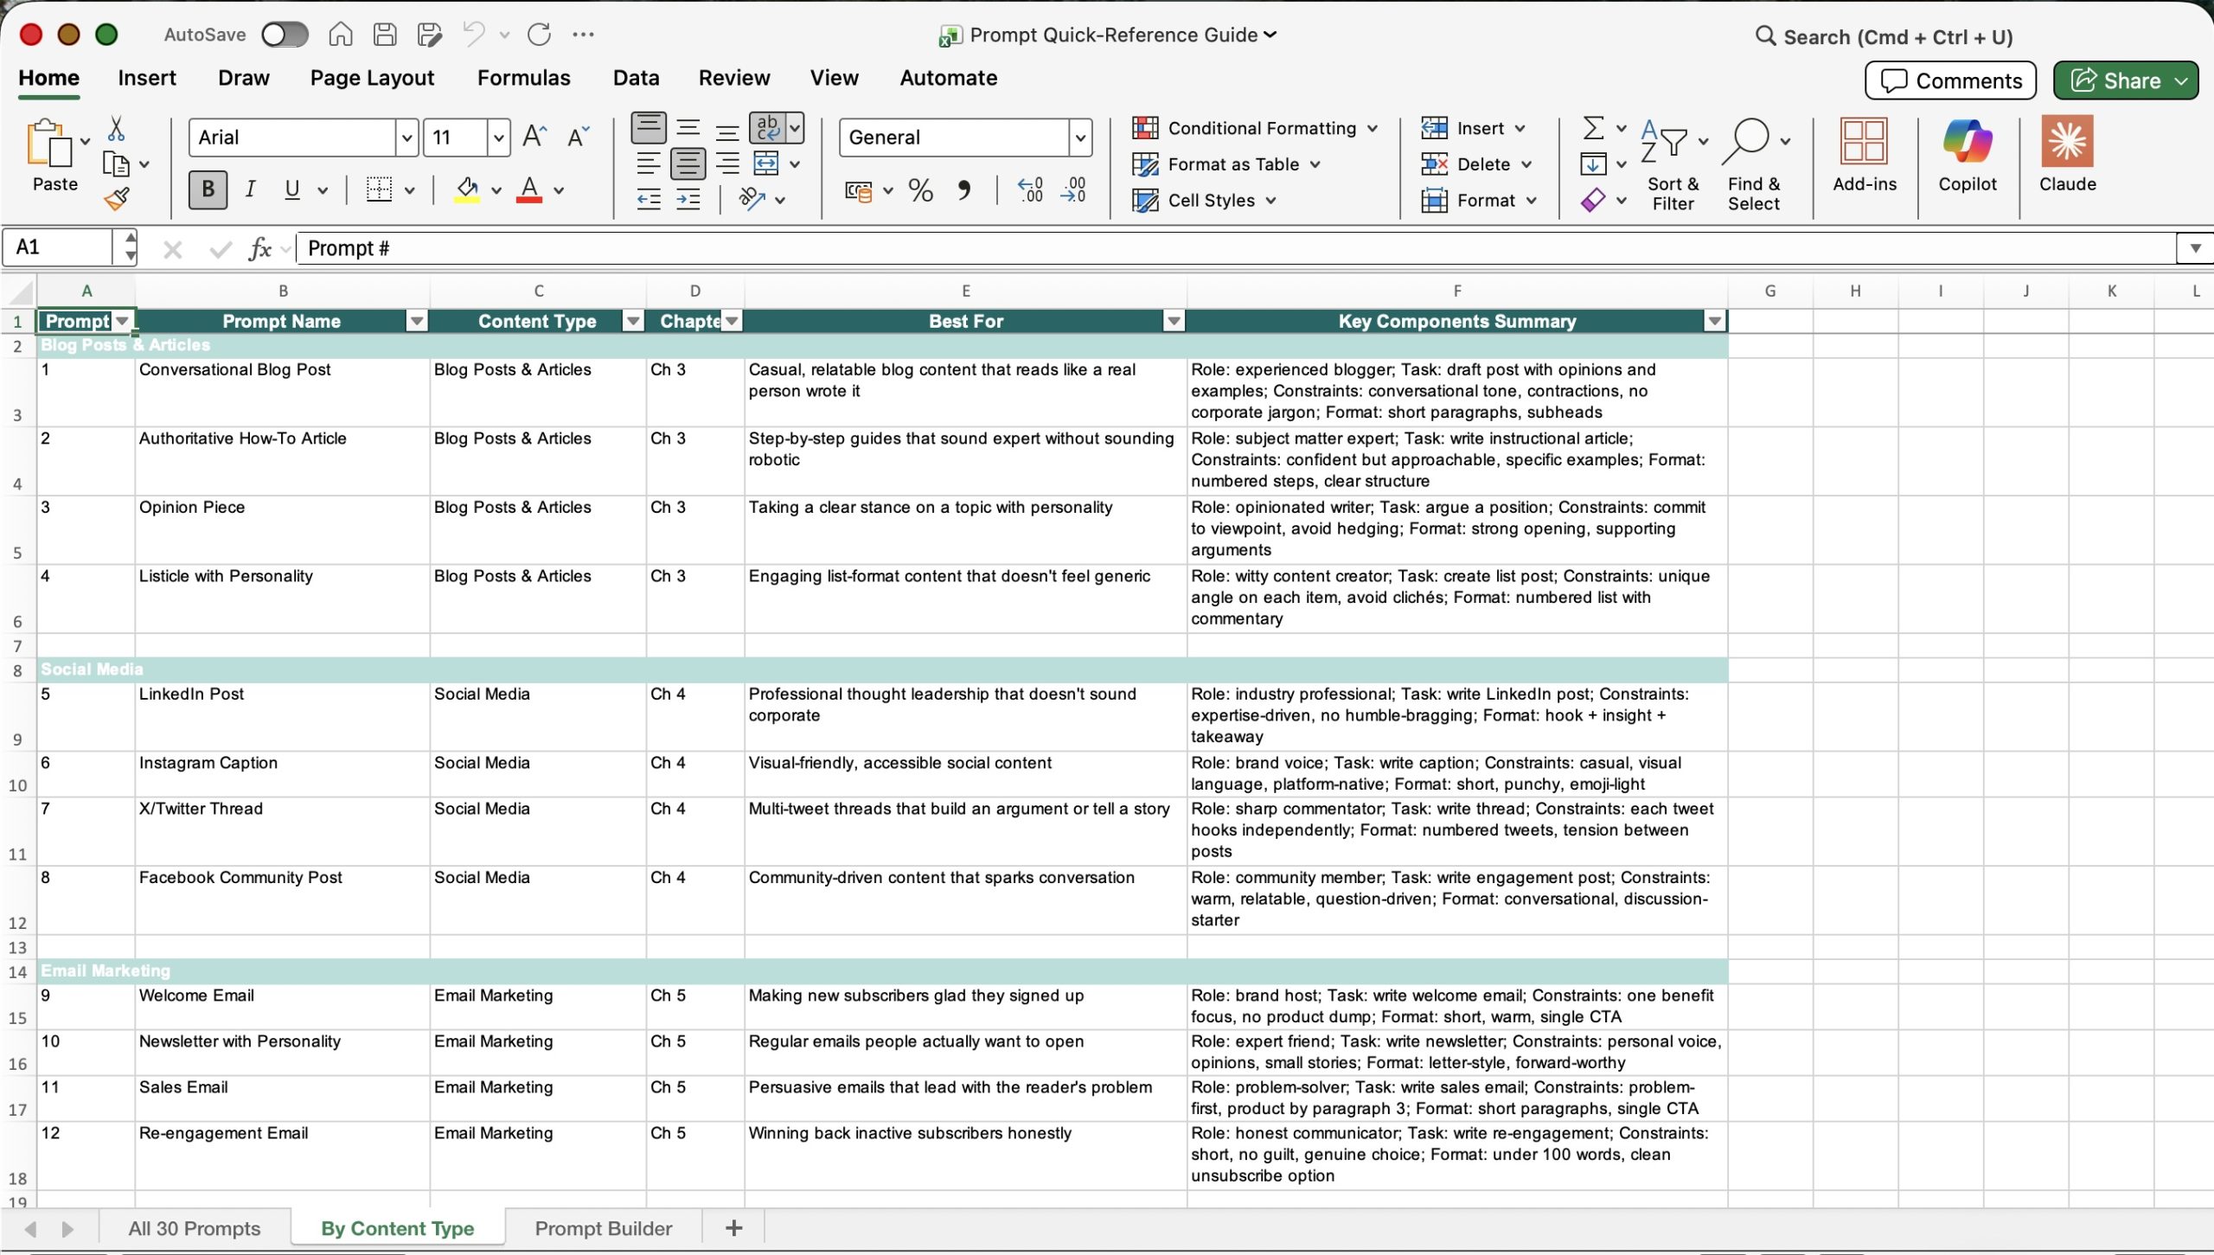Click the Wrap Text icon
This screenshot has width=2214, height=1255.
click(768, 128)
